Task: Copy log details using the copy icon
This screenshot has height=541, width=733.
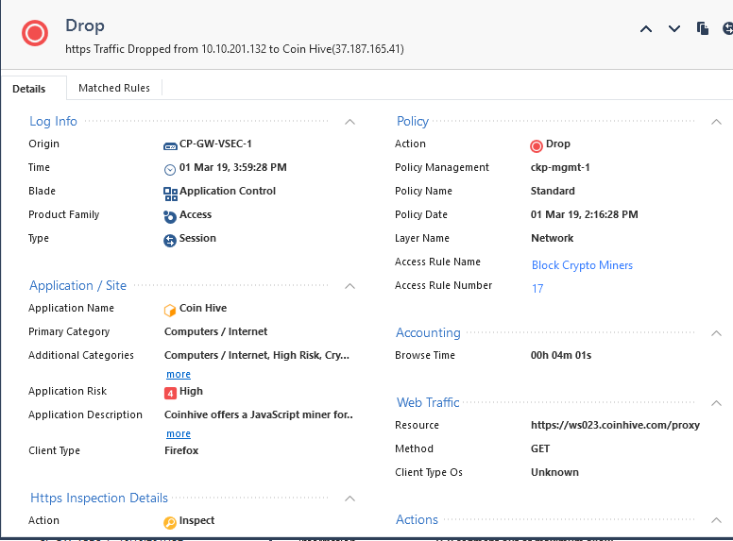Action: (x=702, y=28)
